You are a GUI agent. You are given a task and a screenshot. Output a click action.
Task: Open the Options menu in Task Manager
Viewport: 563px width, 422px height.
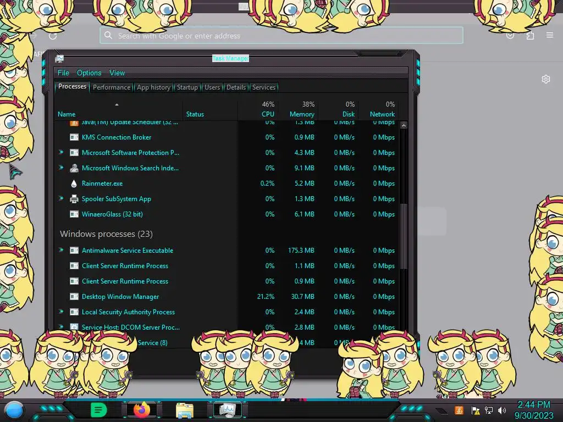pyautogui.click(x=89, y=73)
